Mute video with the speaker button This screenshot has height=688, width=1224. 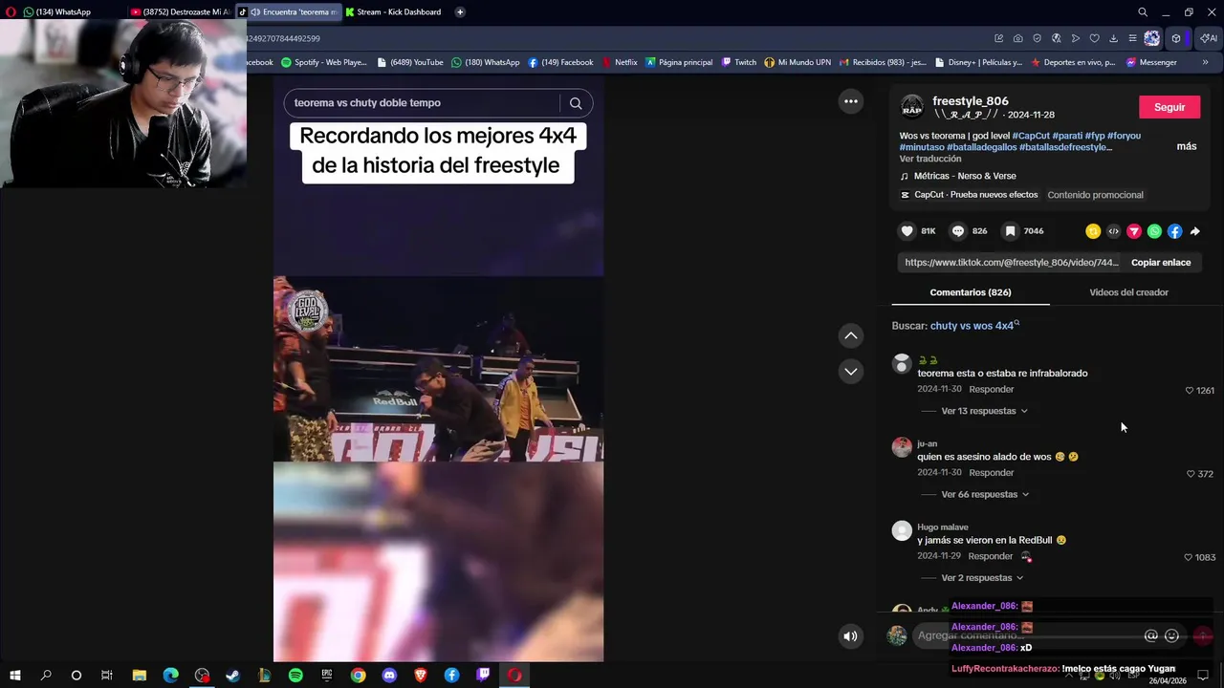(850, 636)
